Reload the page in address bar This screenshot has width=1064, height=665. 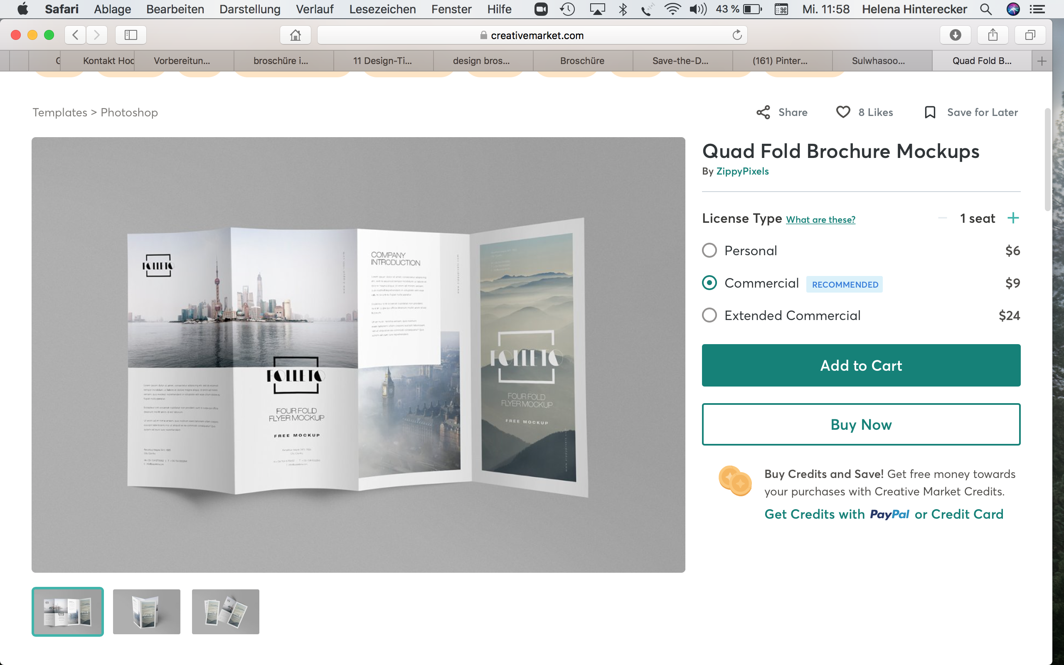(x=737, y=35)
